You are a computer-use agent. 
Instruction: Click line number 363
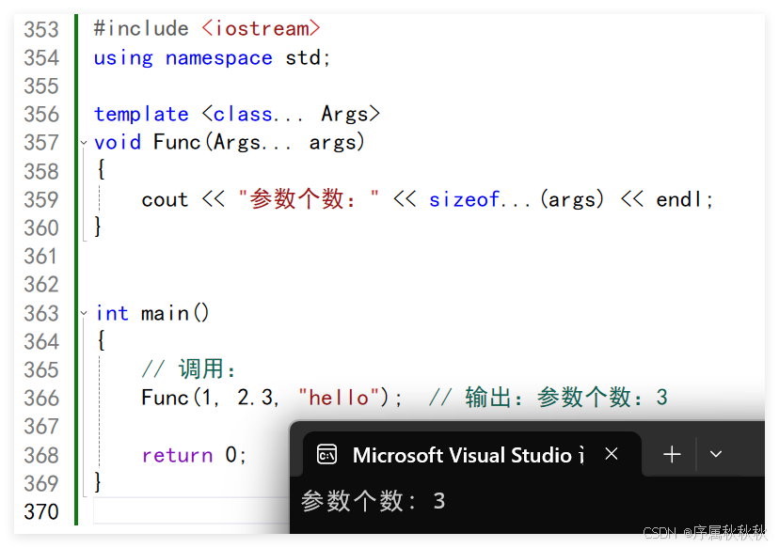[41, 313]
